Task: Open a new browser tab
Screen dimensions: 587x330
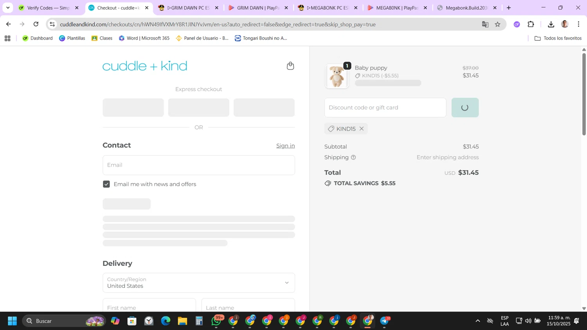Action: (x=509, y=8)
